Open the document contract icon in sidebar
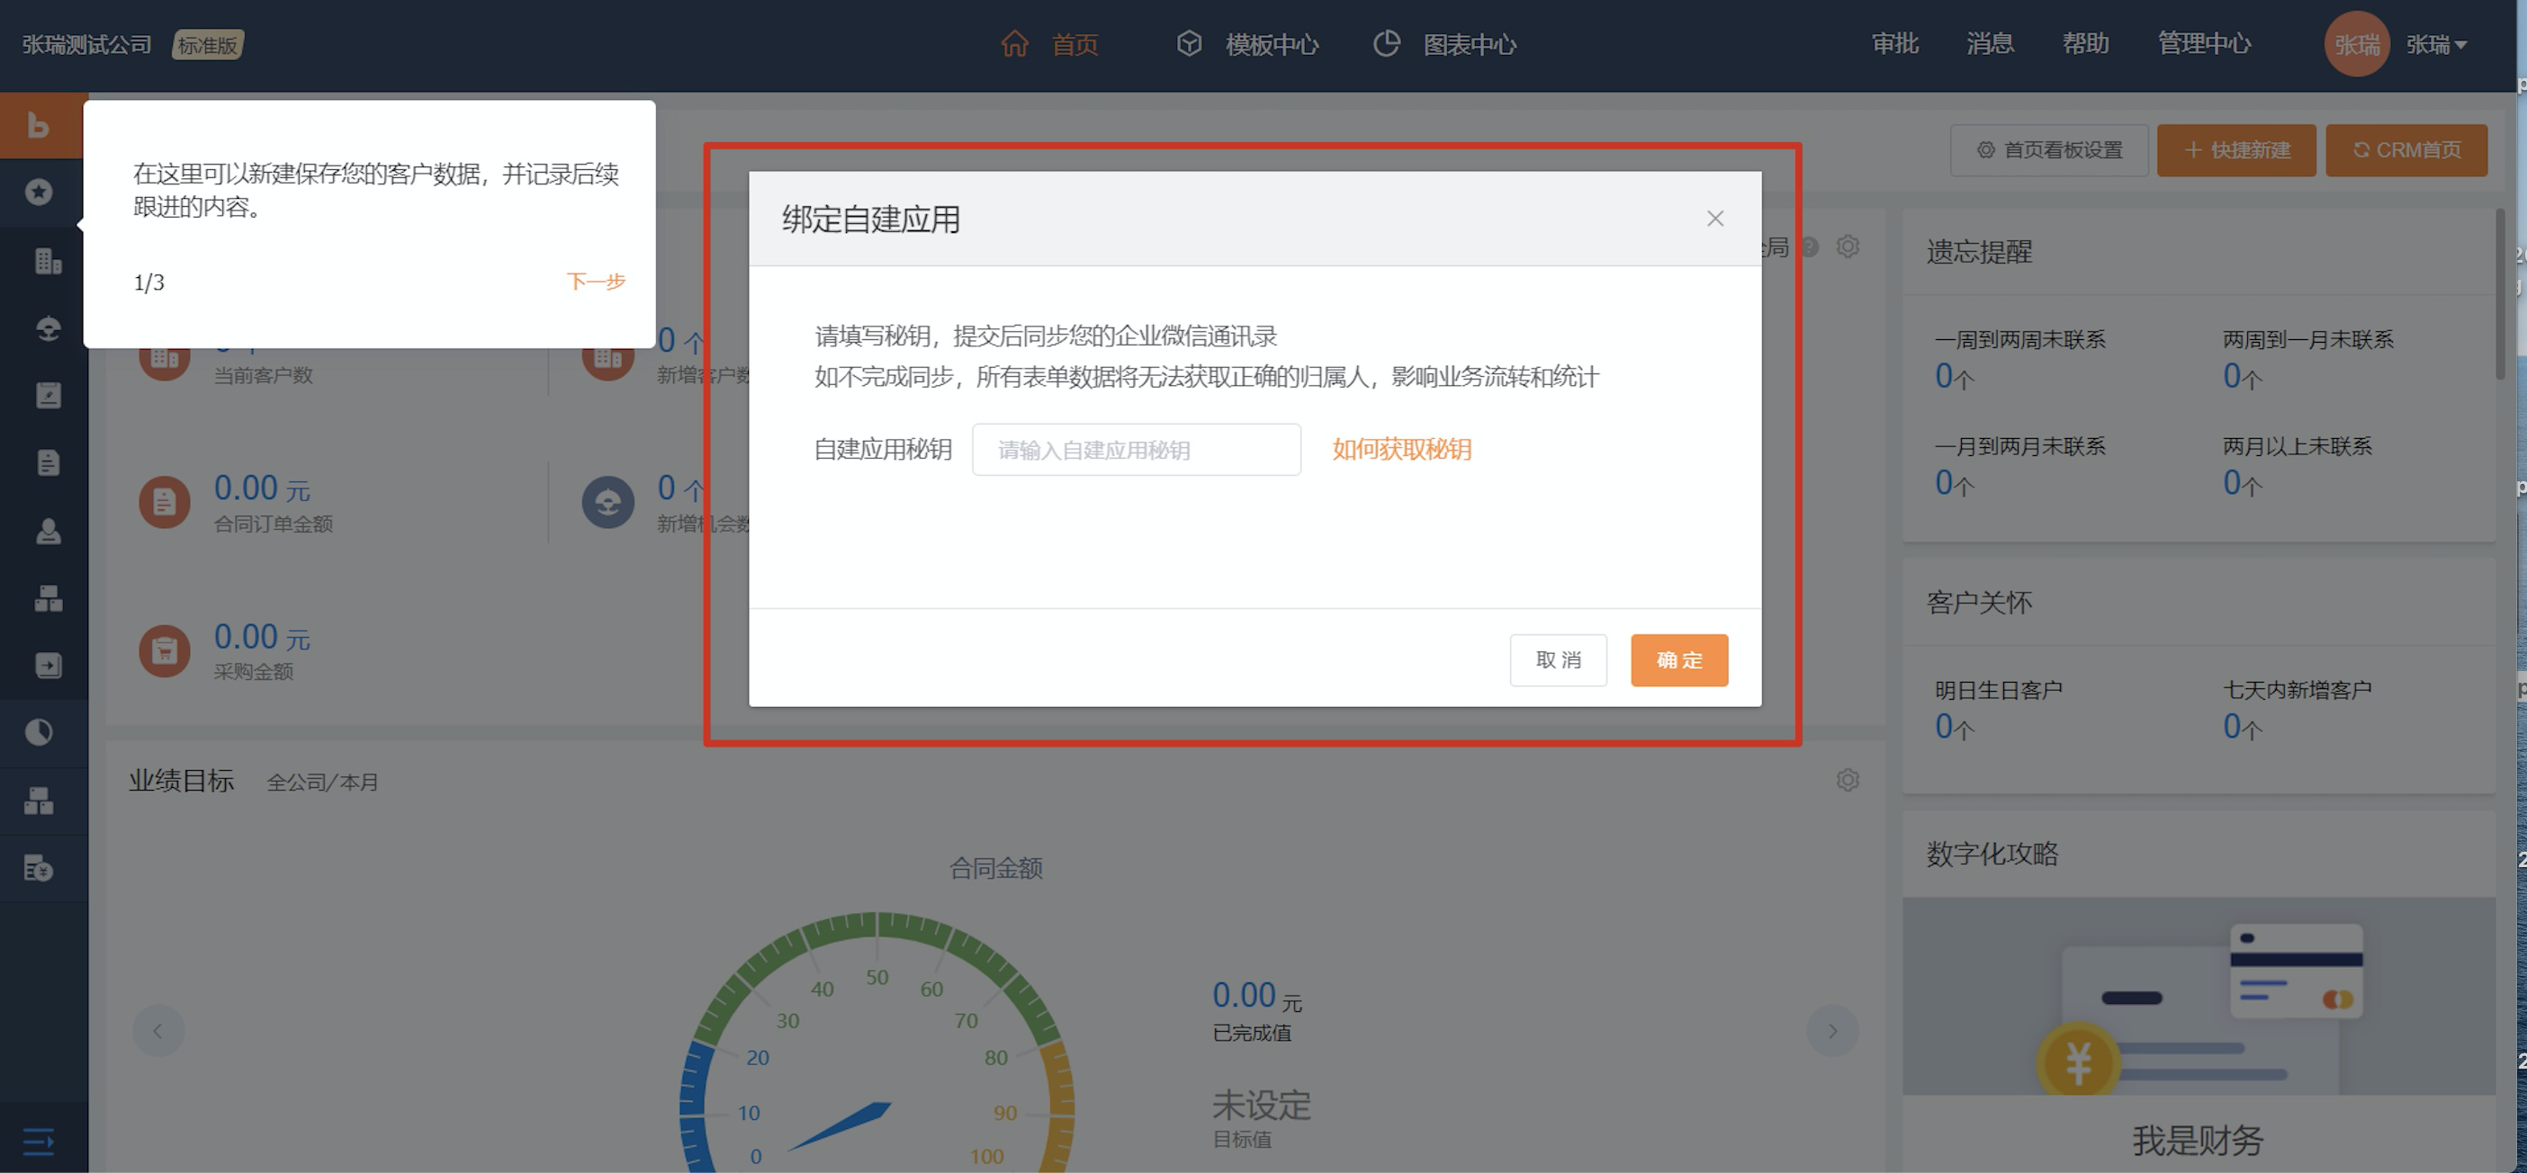 [x=47, y=463]
